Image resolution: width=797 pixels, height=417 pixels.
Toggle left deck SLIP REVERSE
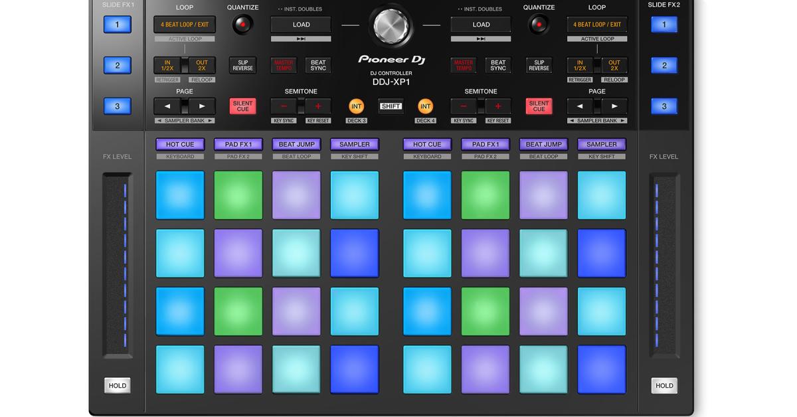(243, 65)
